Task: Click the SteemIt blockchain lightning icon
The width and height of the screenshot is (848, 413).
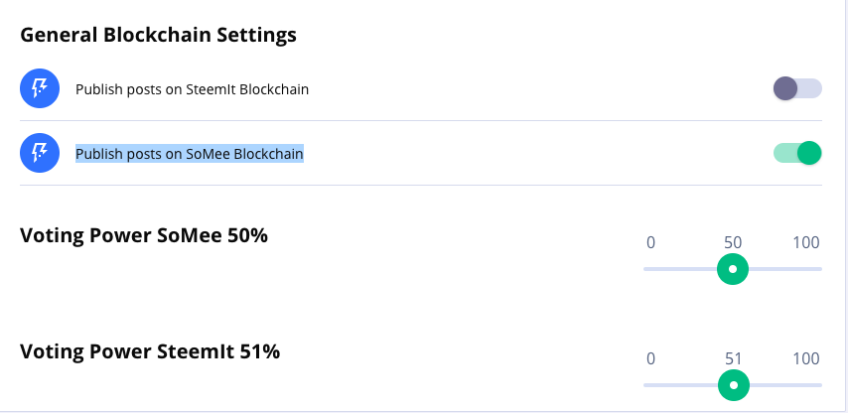Action: (39, 89)
